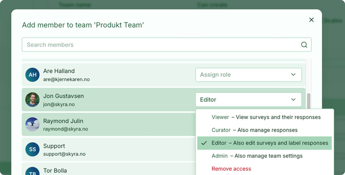Screen dimensions: 345x175
Task: Focus the Search members field
Action: (166, 45)
